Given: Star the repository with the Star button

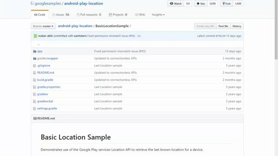Looking at the screenshot, I should 201,3.
